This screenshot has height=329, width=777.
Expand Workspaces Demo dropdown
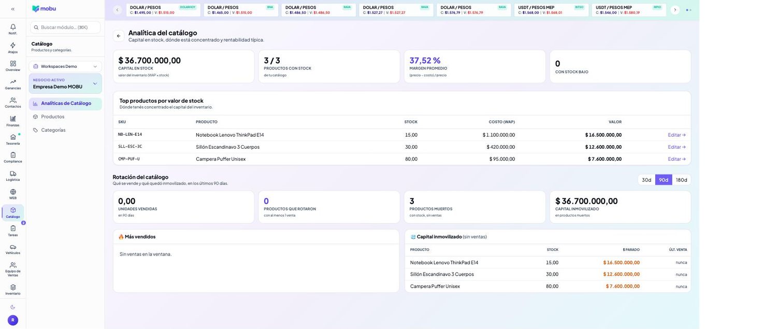click(65, 66)
